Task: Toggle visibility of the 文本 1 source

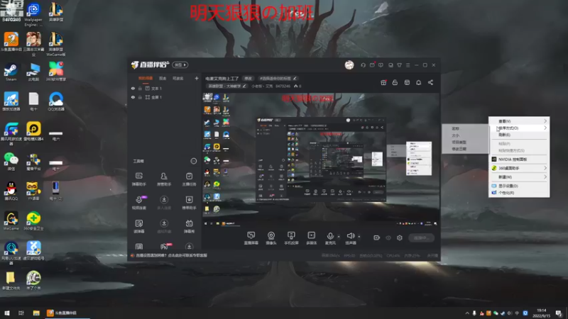Action: (x=133, y=88)
